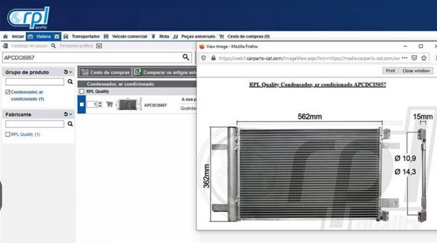The width and height of the screenshot is (437, 243).
Task: Click the Pesquisa gráfica magnifier icon
Action: 54,46
